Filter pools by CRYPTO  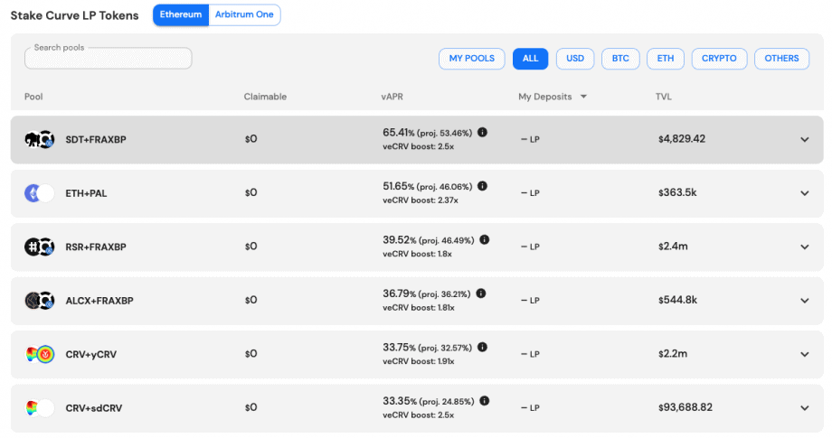coord(719,59)
